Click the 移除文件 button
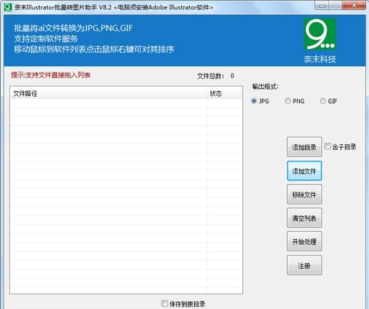 [x=305, y=194]
